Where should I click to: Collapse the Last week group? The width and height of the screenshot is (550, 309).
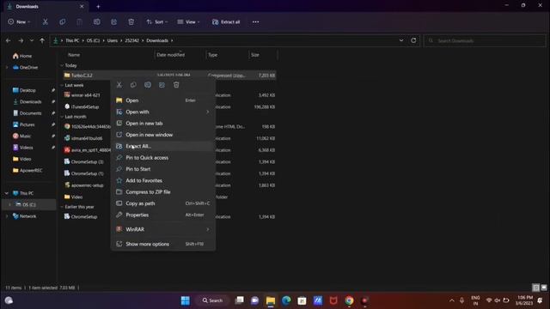pos(62,85)
